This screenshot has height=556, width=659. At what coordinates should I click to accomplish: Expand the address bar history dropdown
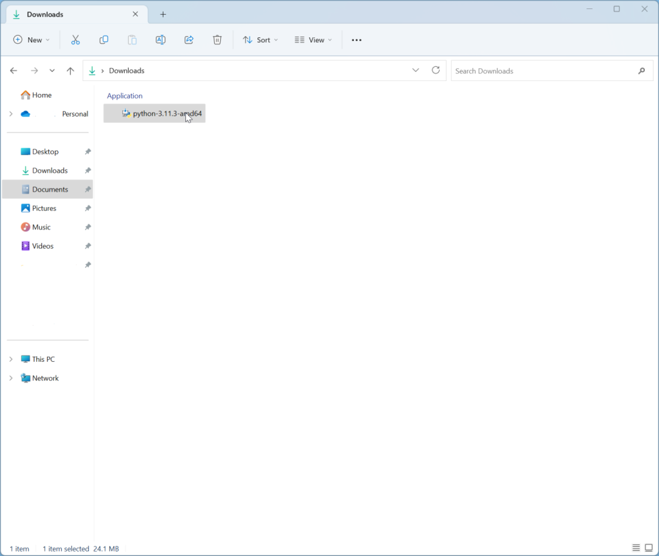point(416,70)
